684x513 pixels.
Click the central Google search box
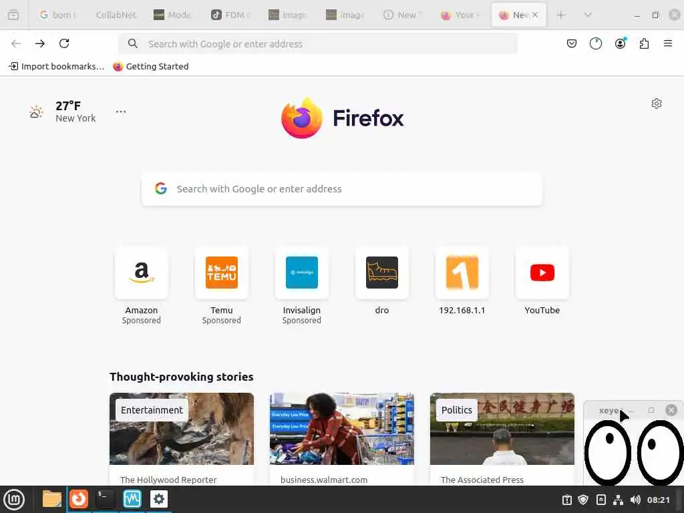pos(341,189)
